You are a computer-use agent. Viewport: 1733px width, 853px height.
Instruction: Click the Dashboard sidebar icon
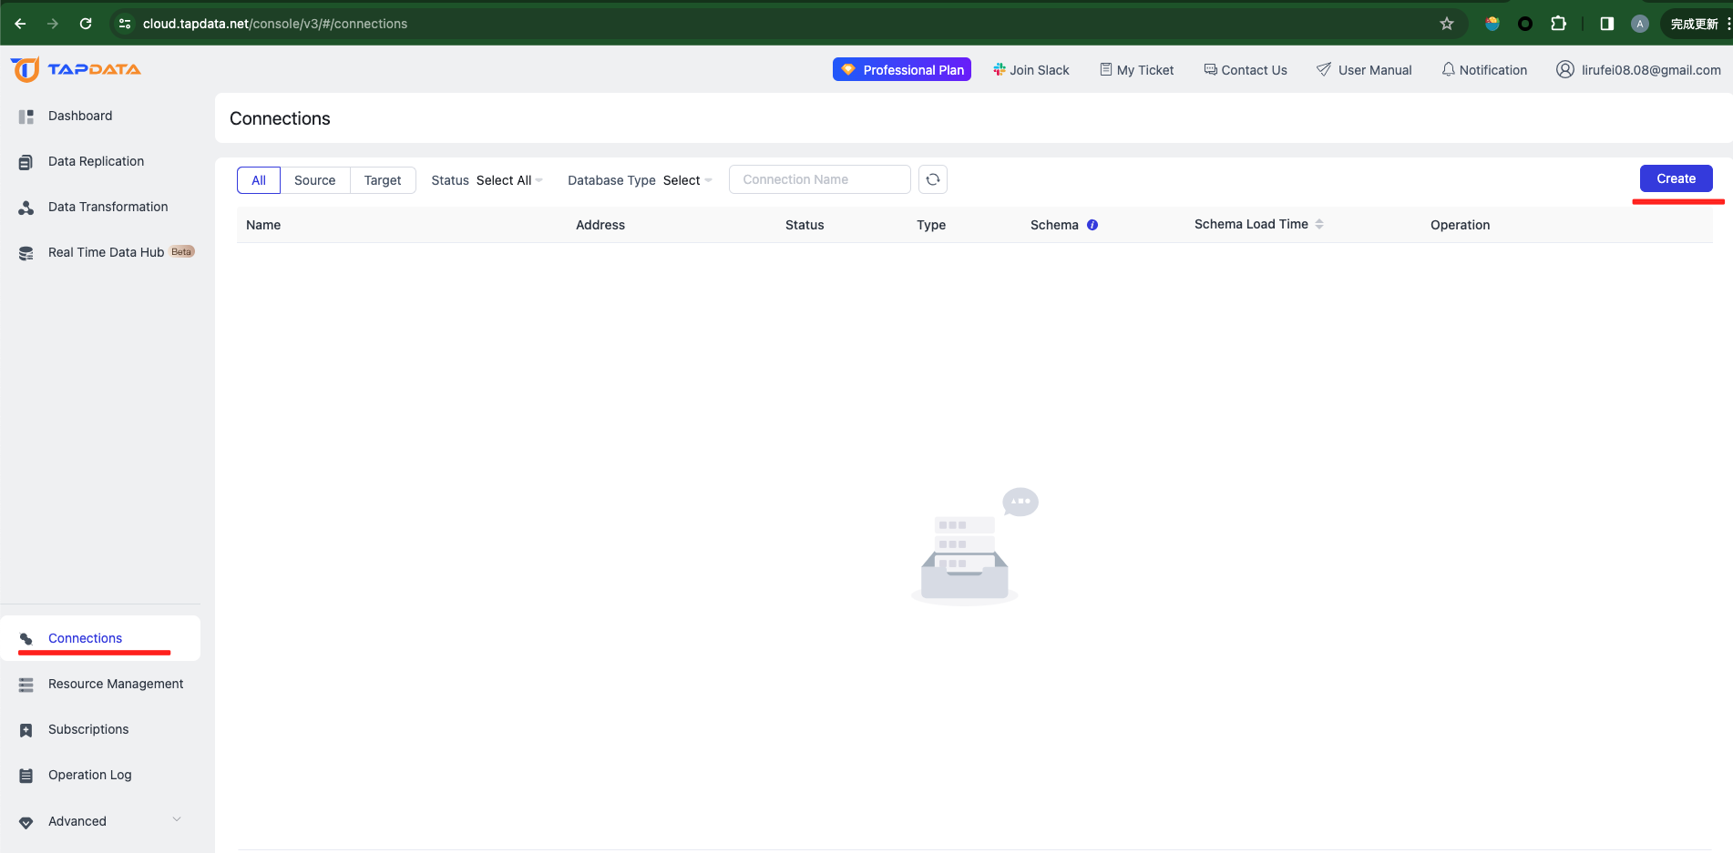tap(26, 117)
